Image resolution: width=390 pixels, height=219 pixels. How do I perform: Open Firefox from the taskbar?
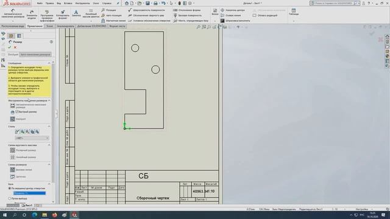click(54, 215)
